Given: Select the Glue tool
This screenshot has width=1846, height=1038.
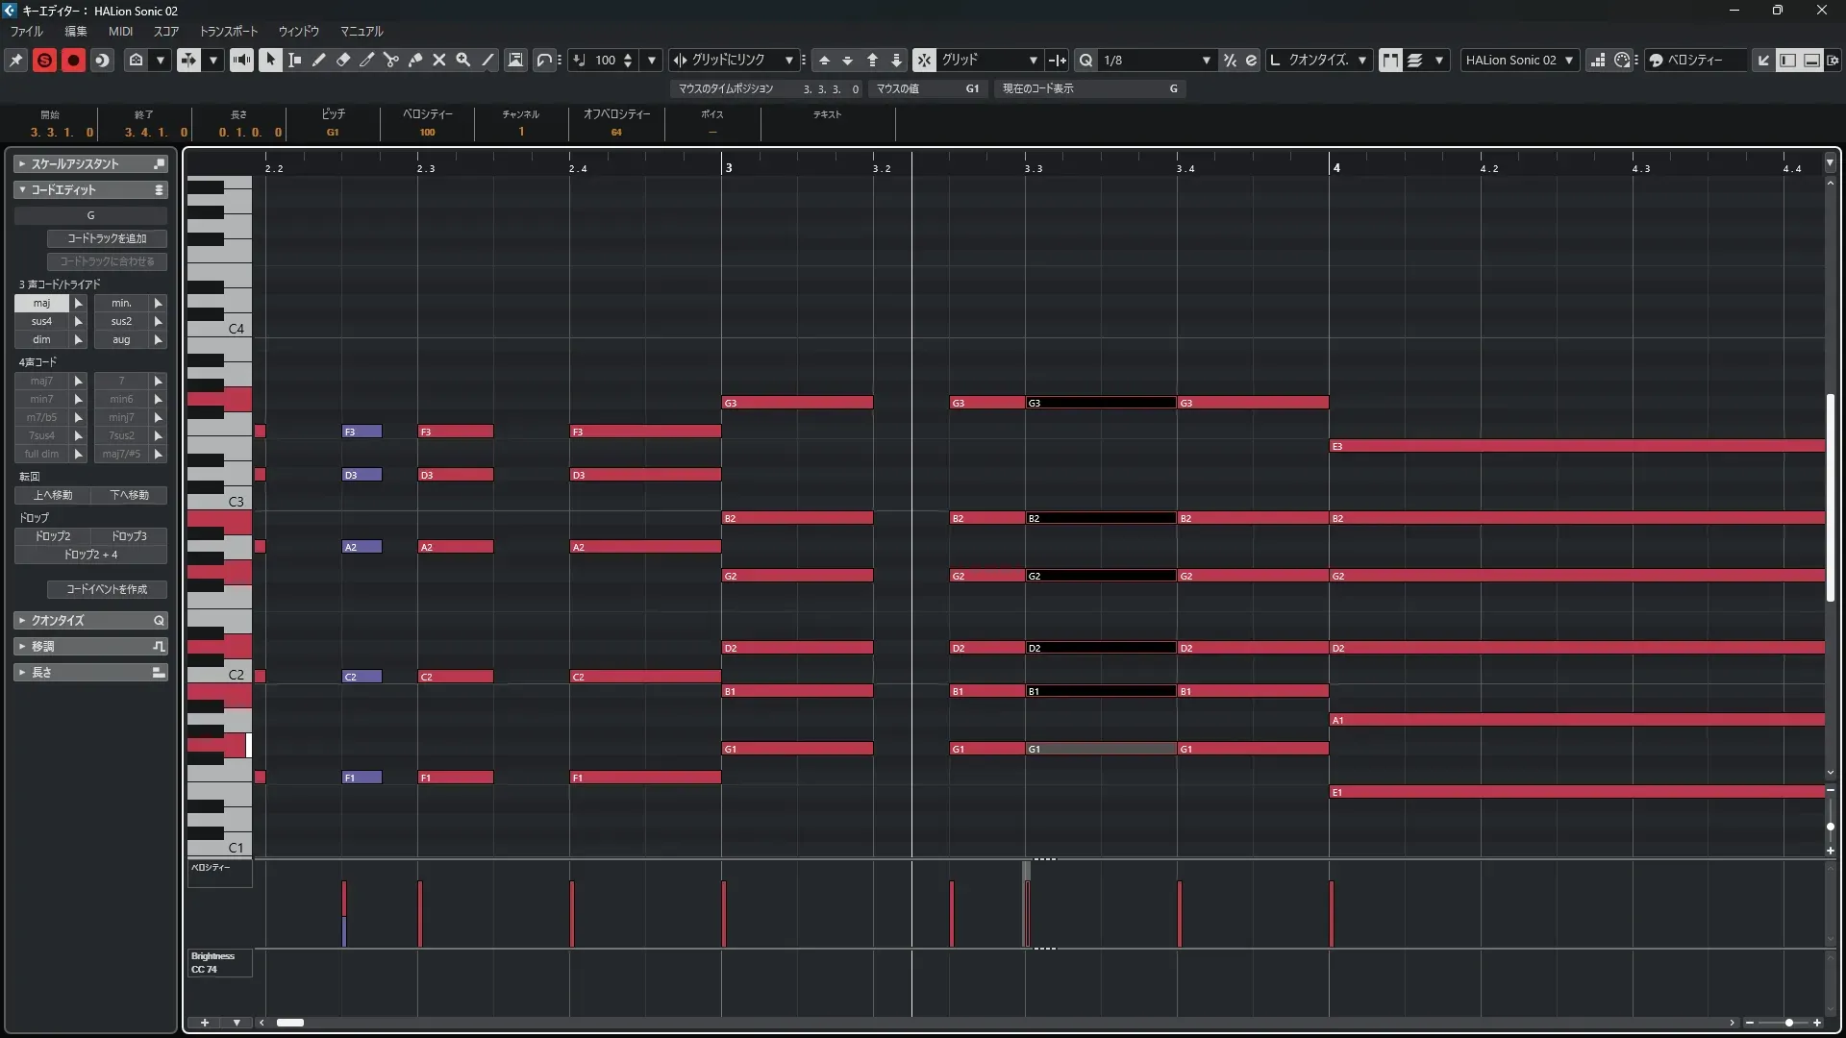Looking at the screenshot, I should pos(415,60).
